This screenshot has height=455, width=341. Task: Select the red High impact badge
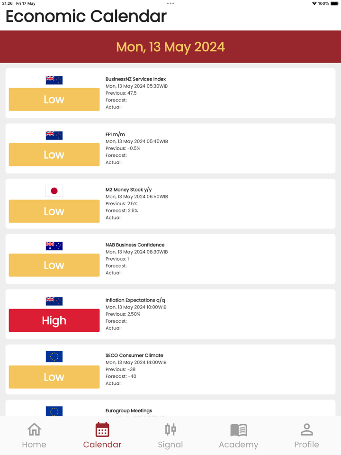pos(54,320)
